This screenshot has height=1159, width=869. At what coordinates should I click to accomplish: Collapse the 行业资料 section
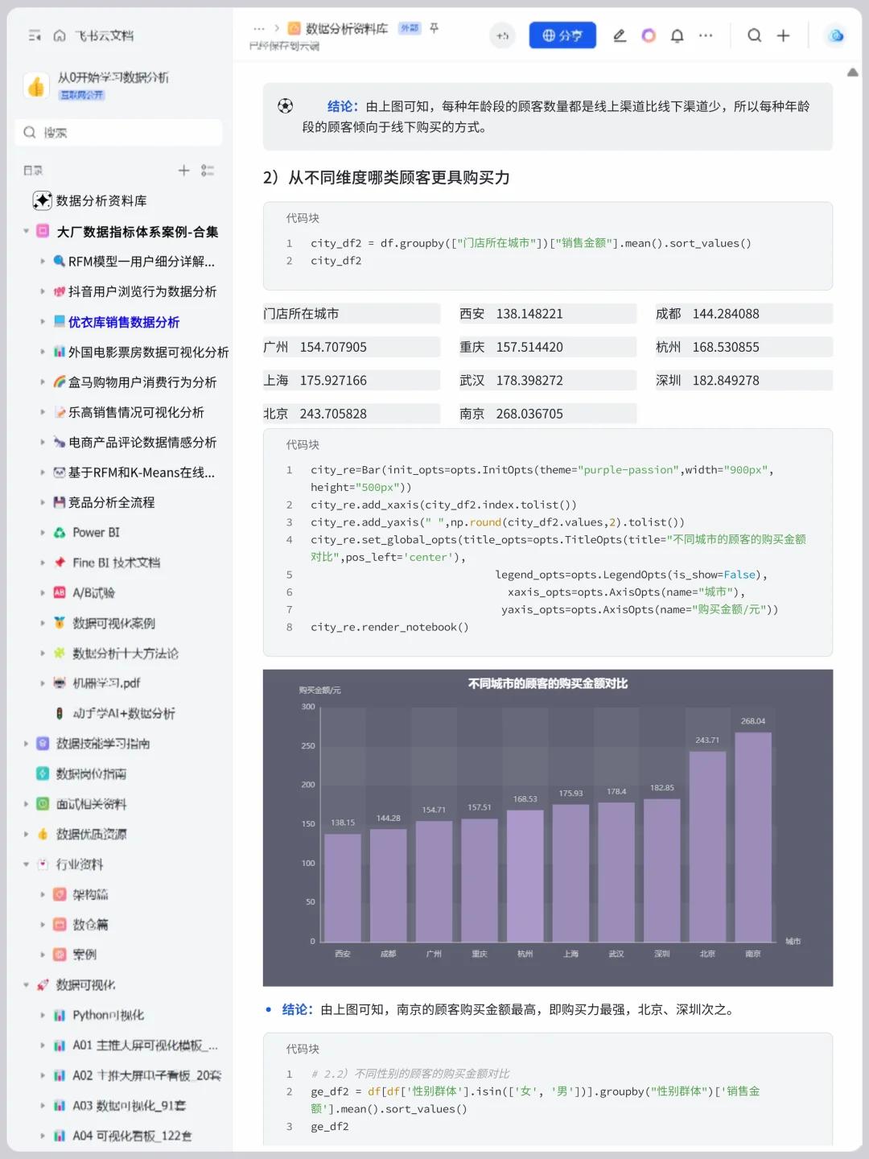coord(27,864)
